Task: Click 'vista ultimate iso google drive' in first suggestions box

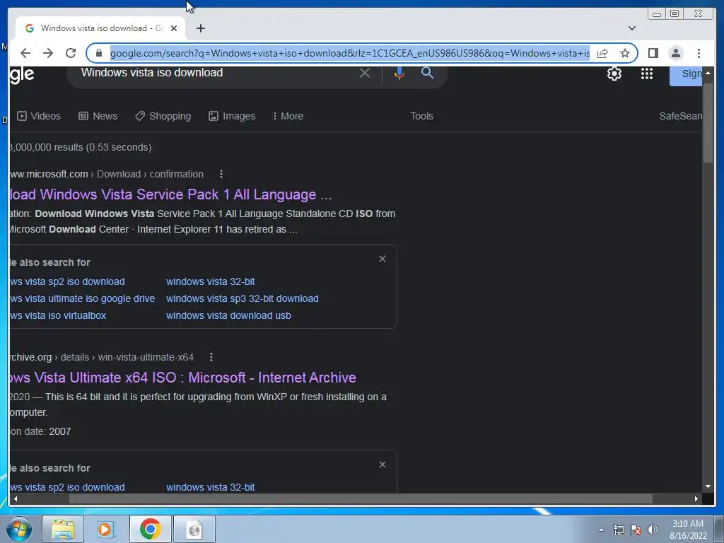Action: 82,299
